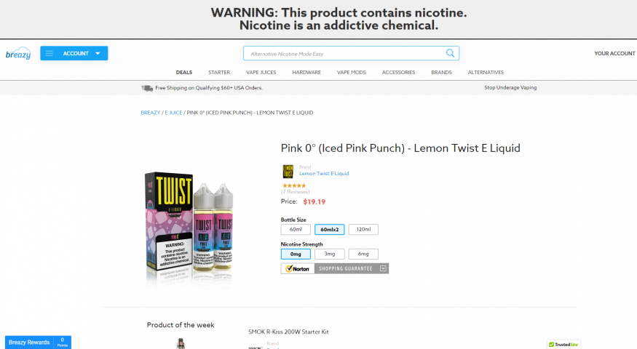The width and height of the screenshot is (637, 349).
Task: Click the TrustedSite badge
Action: 563,344
